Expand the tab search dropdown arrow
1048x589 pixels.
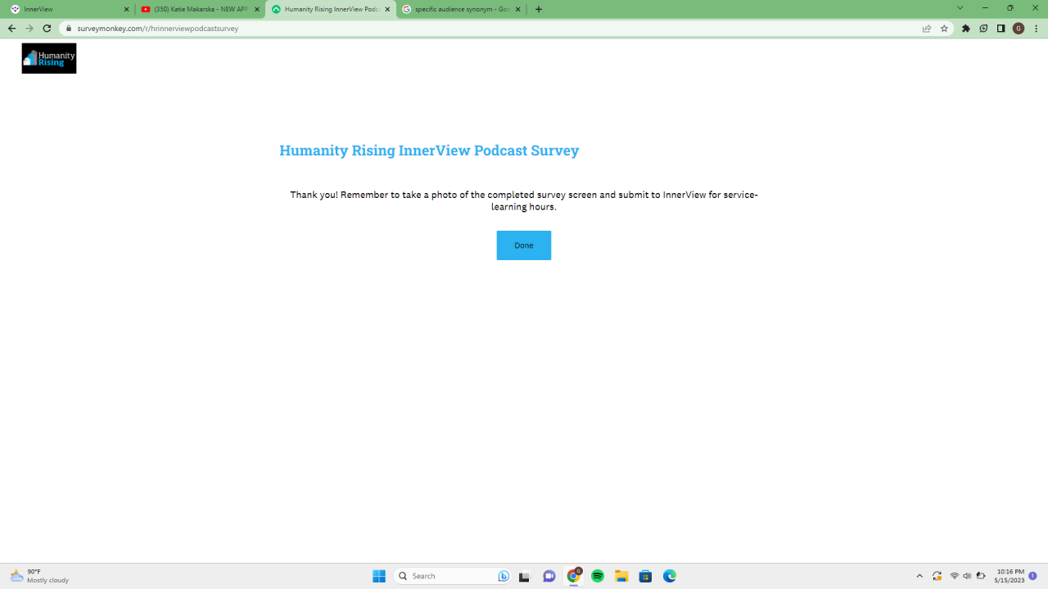click(x=960, y=8)
